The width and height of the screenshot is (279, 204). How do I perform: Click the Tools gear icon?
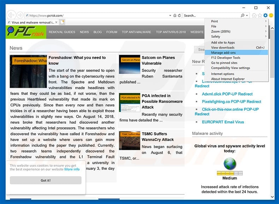[x=266, y=16]
